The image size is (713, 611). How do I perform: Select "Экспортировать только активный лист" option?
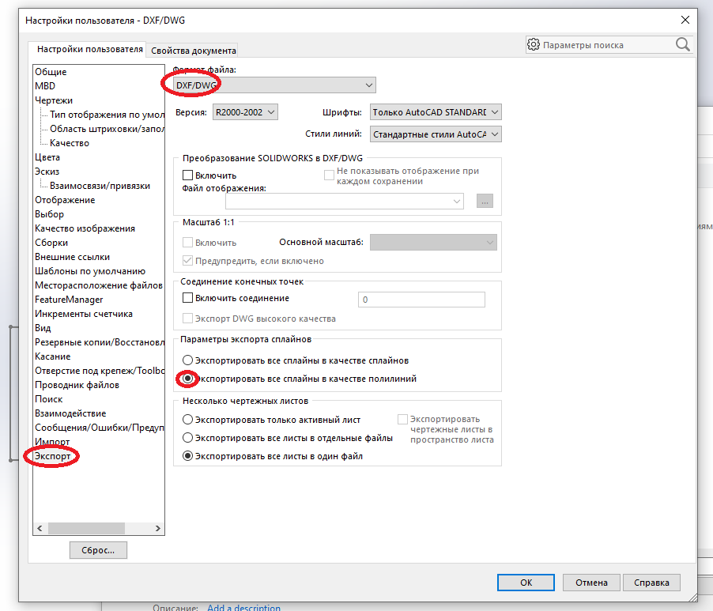pyautogui.click(x=187, y=420)
